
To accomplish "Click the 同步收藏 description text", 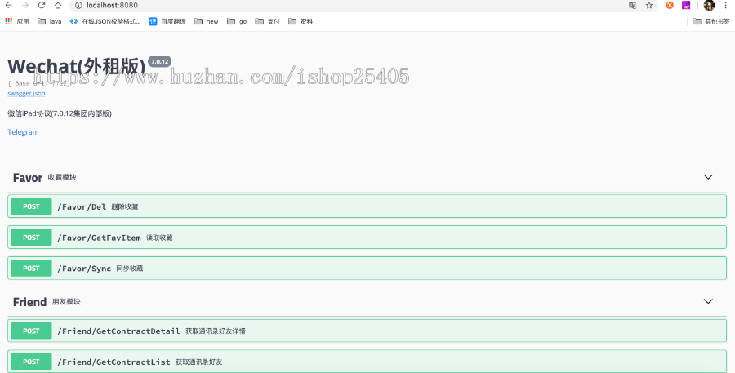I will tap(129, 269).
